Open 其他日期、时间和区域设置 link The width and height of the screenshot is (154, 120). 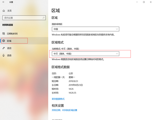click(x=64, y=110)
